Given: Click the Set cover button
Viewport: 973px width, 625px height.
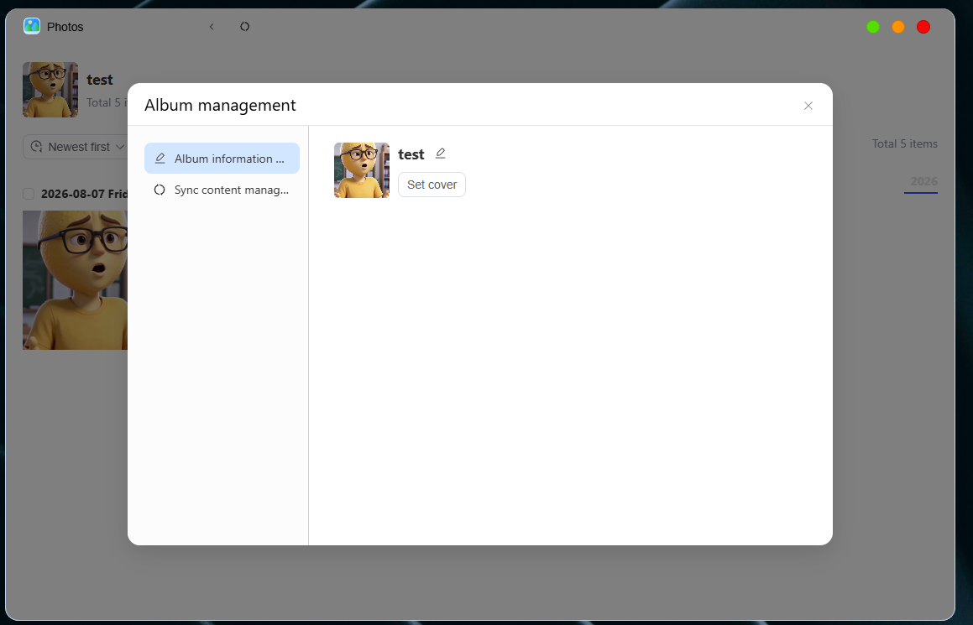Looking at the screenshot, I should [x=432, y=185].
